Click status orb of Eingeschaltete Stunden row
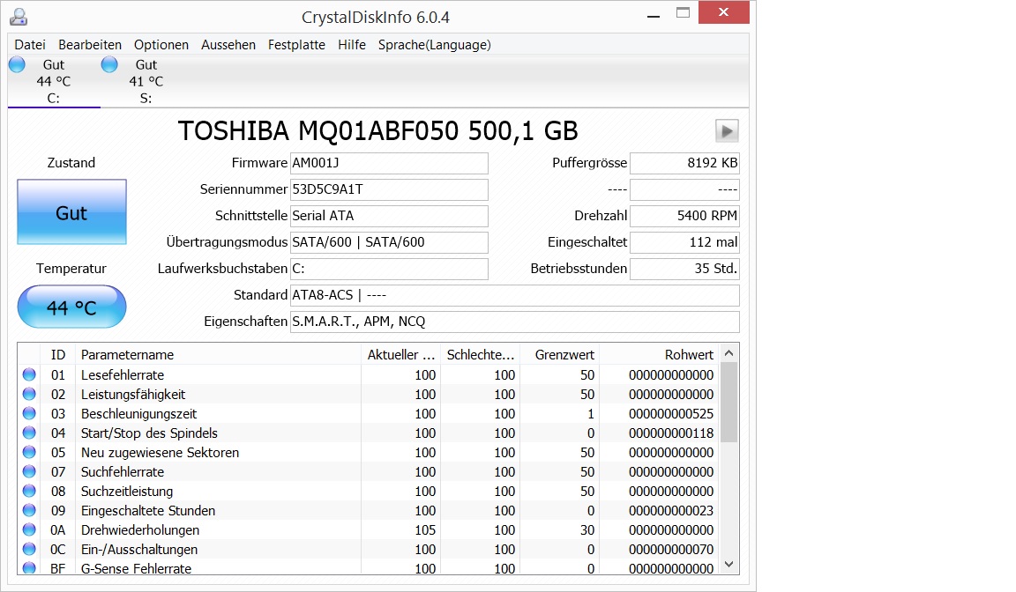Image resolution: width=1016 pixels, height=592 pixels. 29,510
